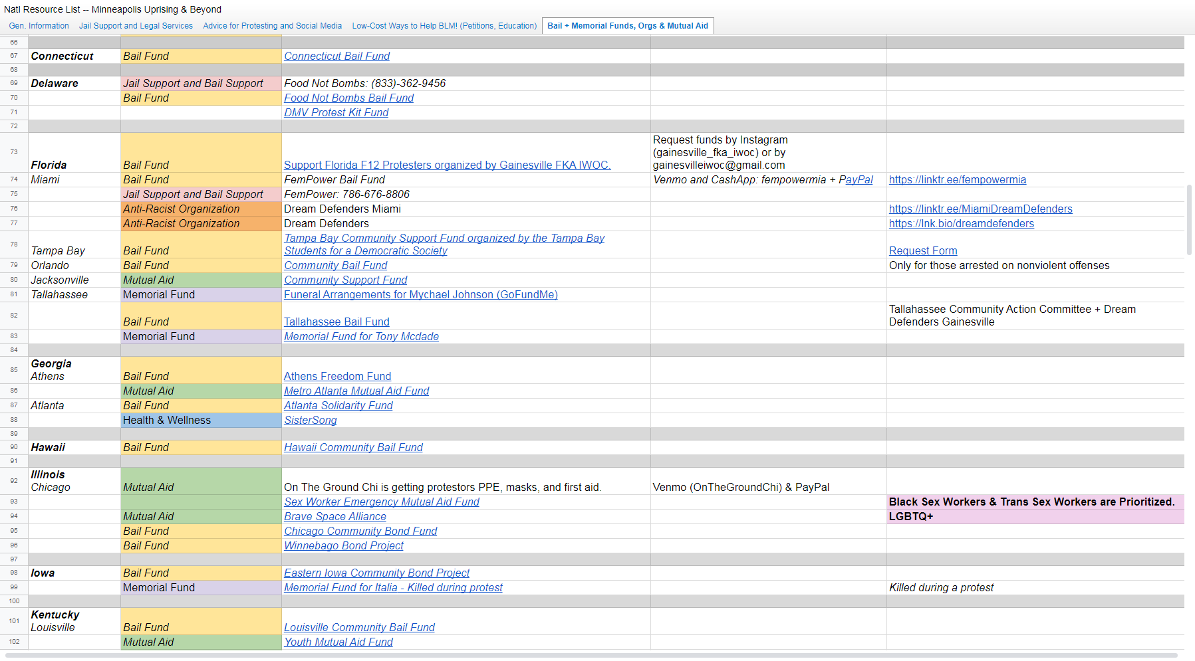1195x661 pixels.
Task: Open Sex Worker Emergency Mutual Aid Fund link
Action: [382, 502]
